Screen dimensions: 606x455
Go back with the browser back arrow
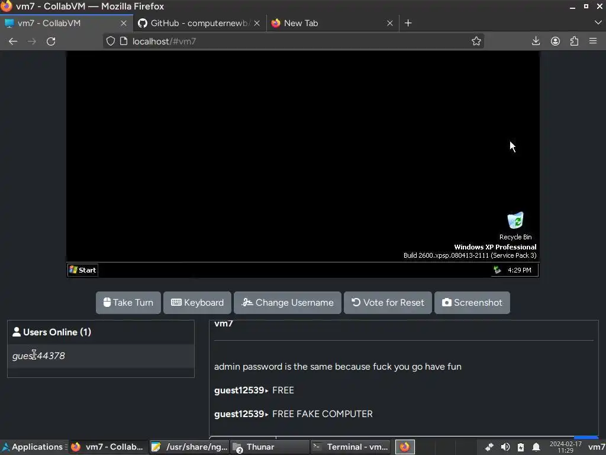13,41
